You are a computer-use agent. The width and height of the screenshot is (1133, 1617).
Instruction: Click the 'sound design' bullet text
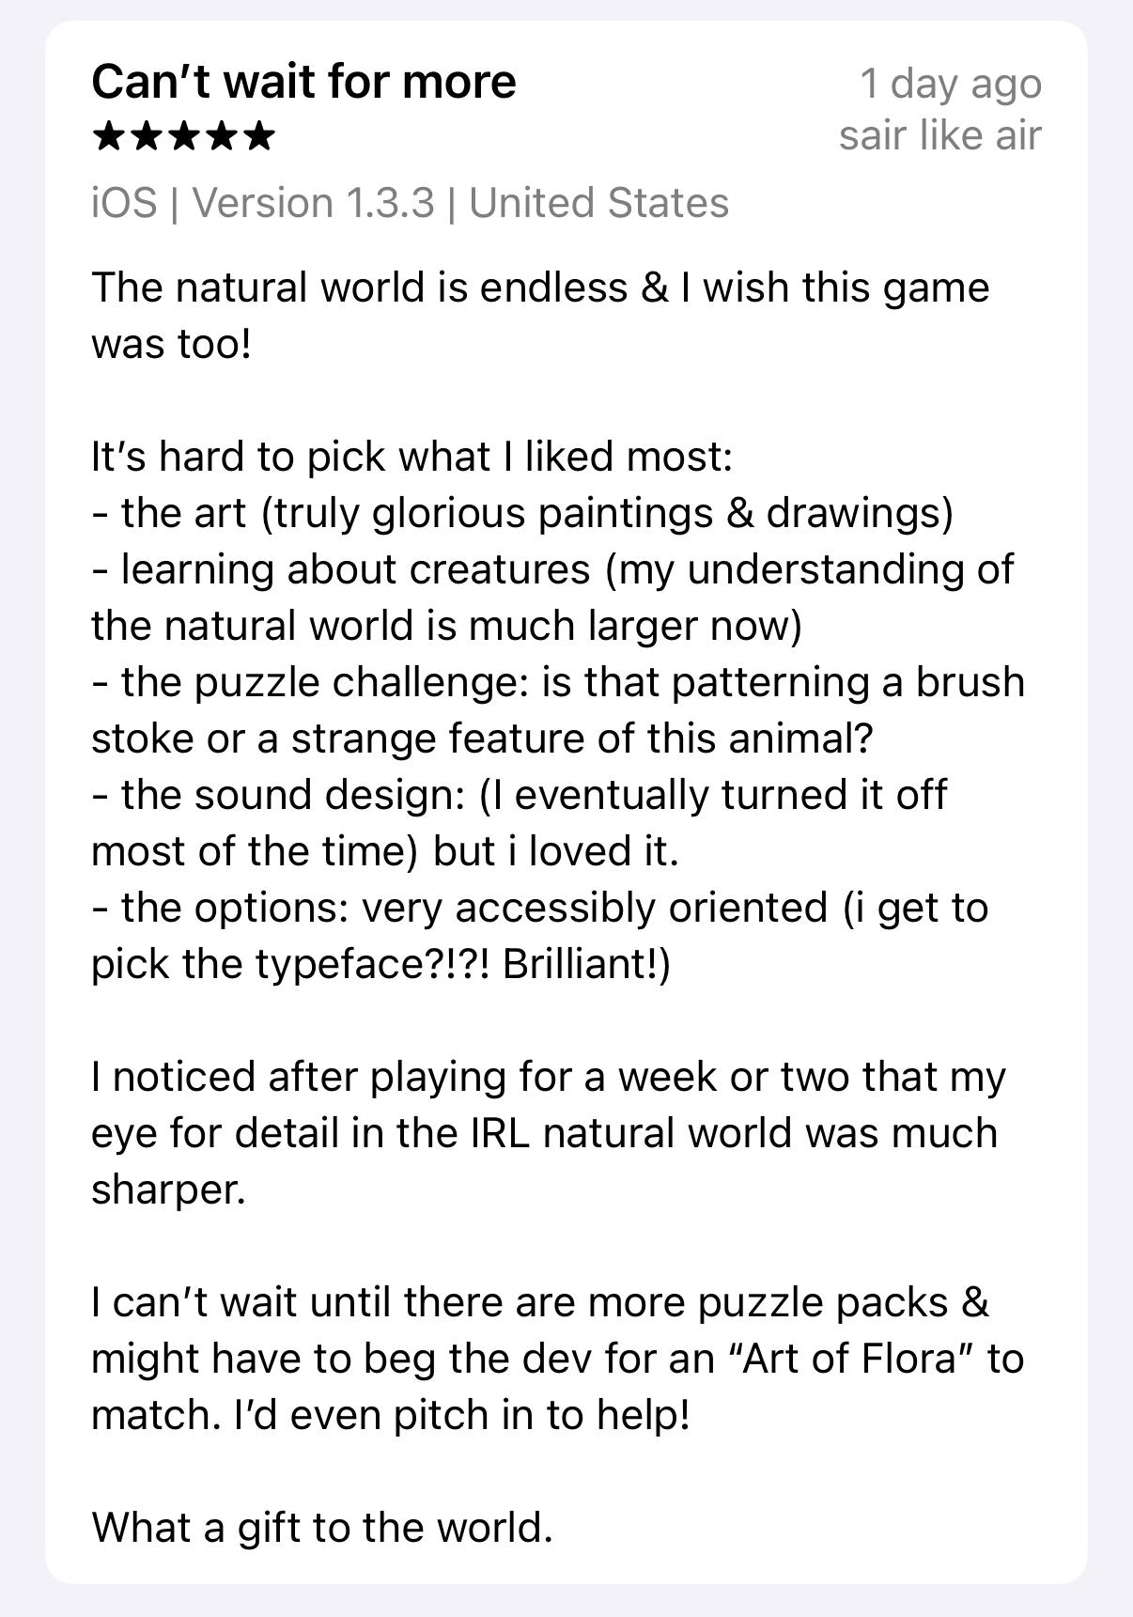[520, 822]
